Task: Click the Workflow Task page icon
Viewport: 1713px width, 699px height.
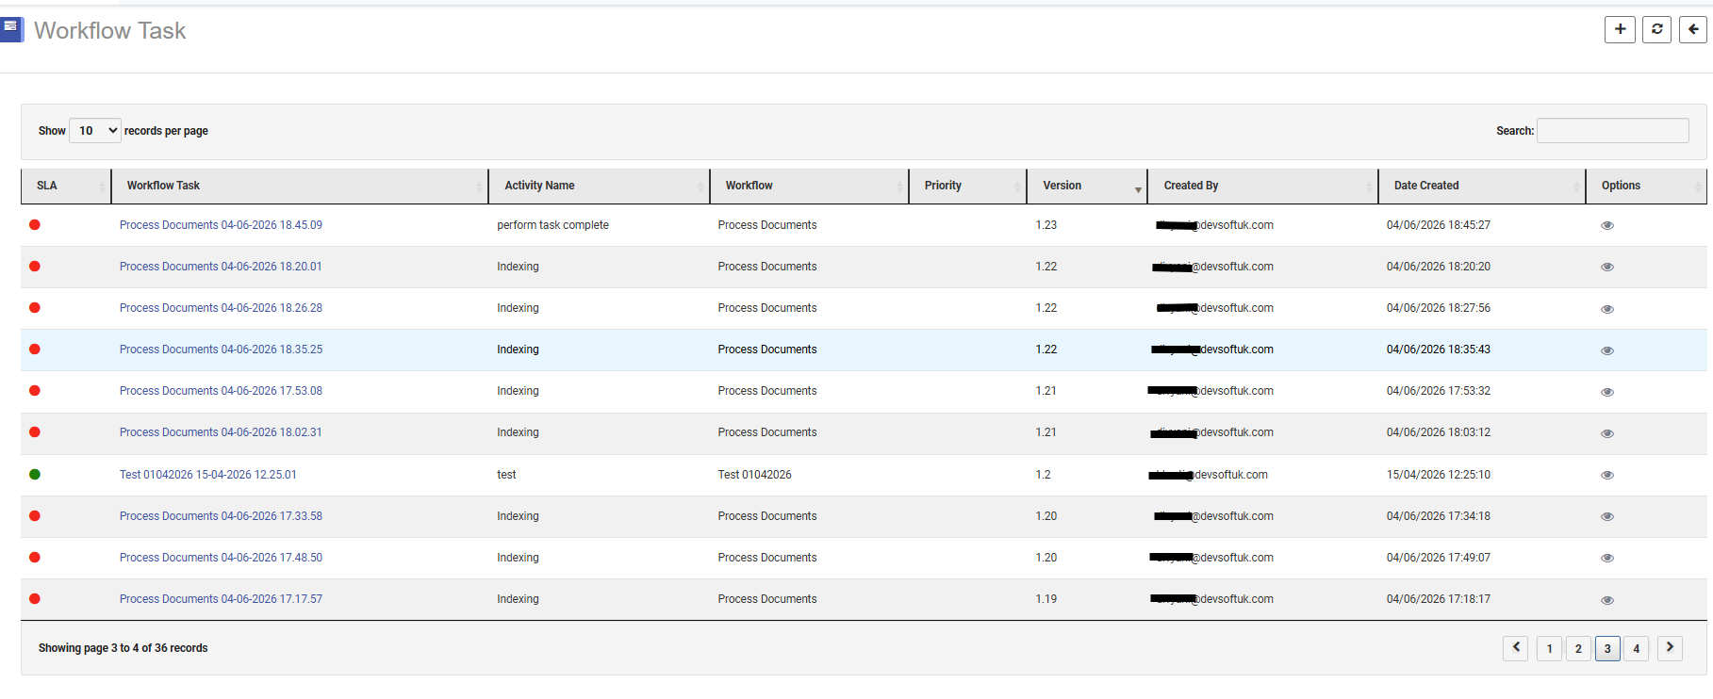Action: (x=11, y=29)
